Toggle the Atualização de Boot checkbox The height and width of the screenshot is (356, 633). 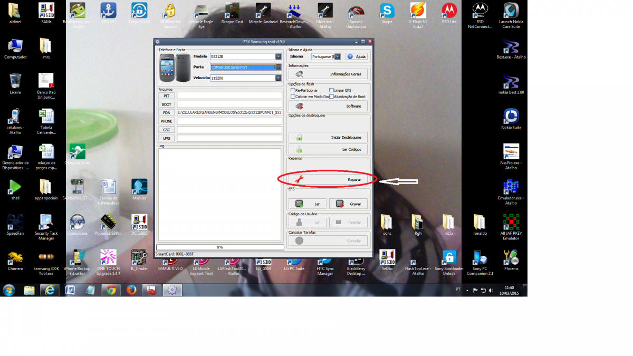331,97
